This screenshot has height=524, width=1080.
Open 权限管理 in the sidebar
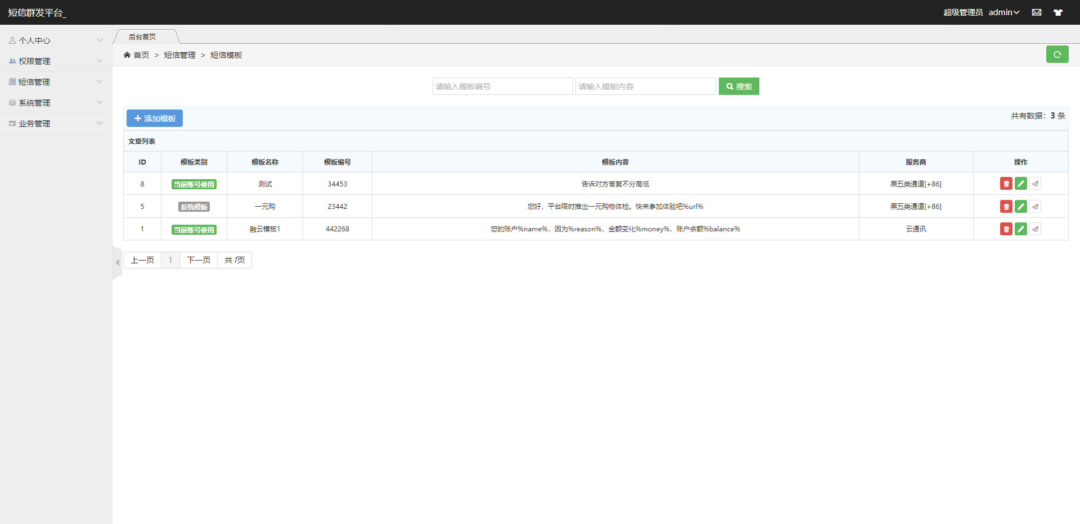coord(56,61)
